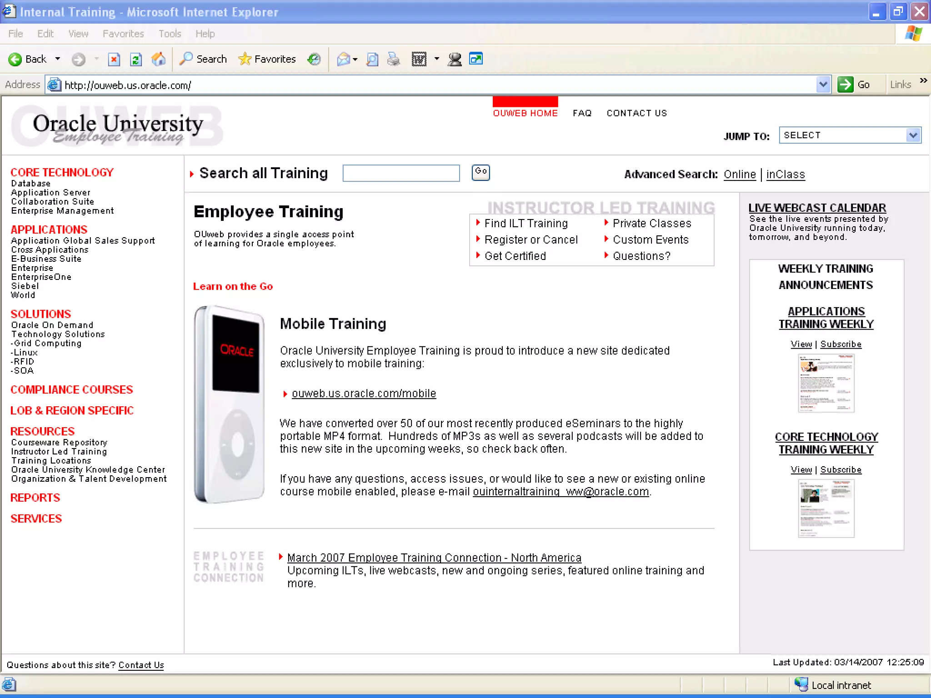Go to the Home page icon
This screenshot has height=698, width=931.
coord(158,60)
